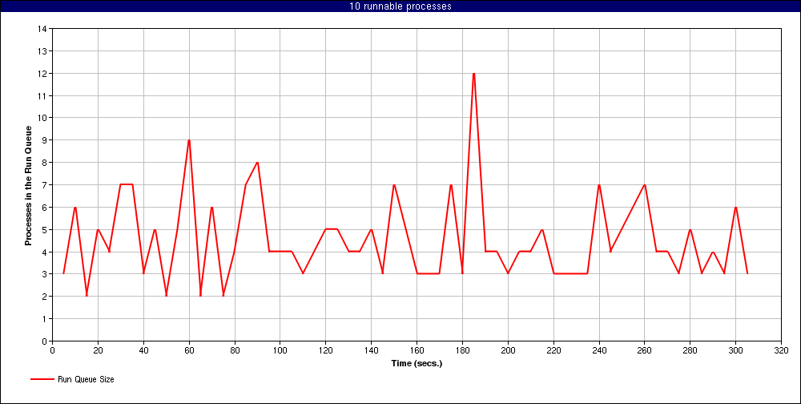The height and width of the screenshot is (404, 801).
Task: Click the y-axis tick label 8
Action: [44, 163]
